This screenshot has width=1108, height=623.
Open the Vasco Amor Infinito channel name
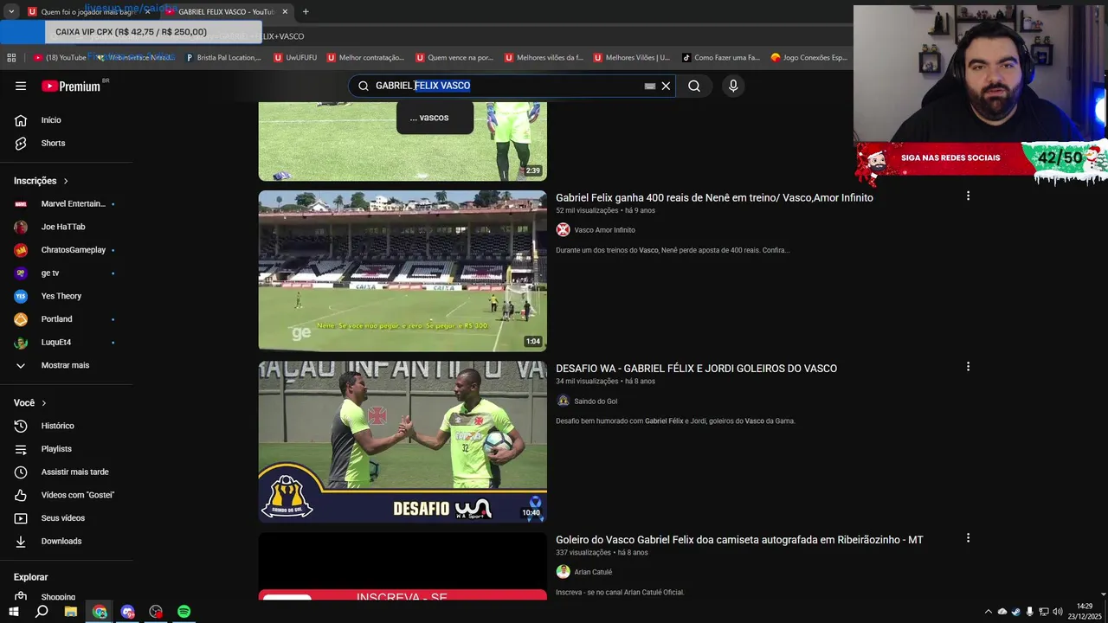(x=604, y=230)
